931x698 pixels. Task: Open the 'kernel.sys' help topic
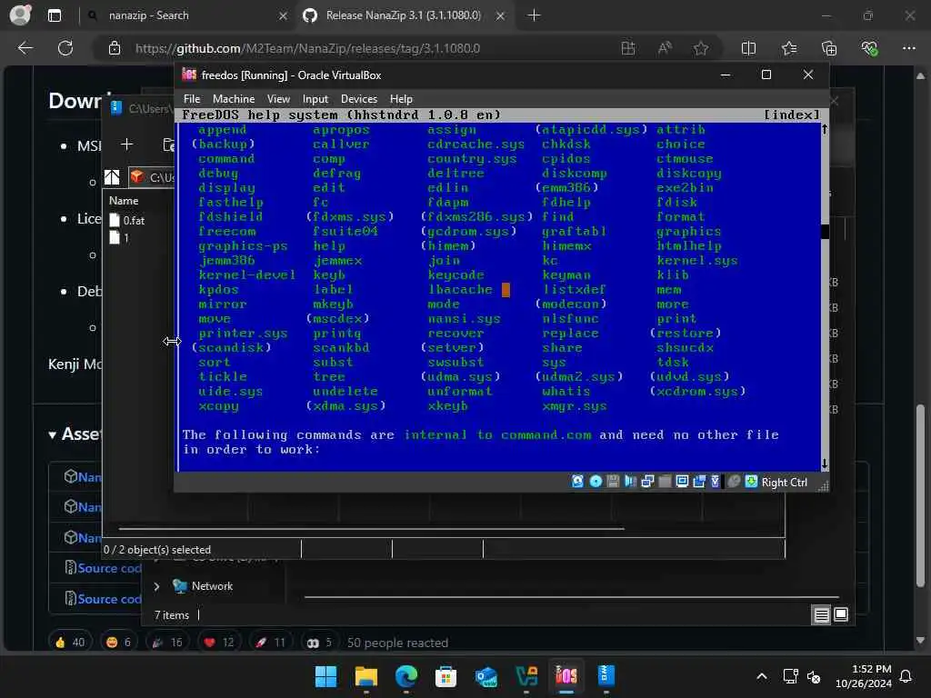697,261
